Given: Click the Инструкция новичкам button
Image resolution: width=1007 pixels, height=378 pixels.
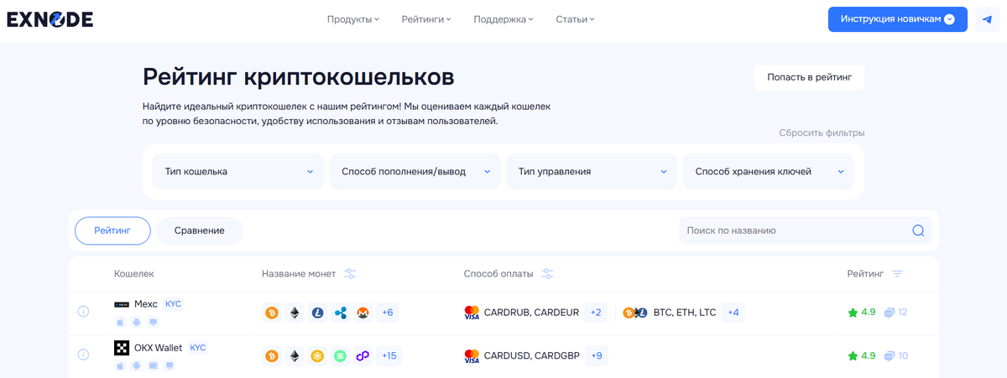Looking at the screenshot, I should 898,19.
